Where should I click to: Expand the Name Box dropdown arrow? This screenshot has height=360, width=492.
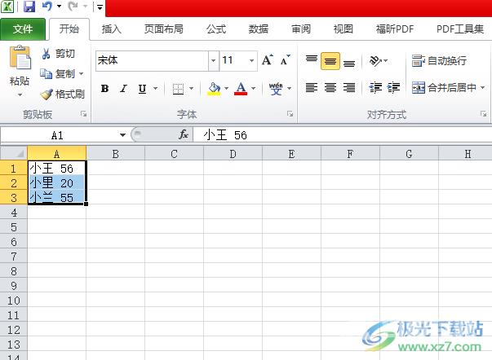(x=122, y=135)
